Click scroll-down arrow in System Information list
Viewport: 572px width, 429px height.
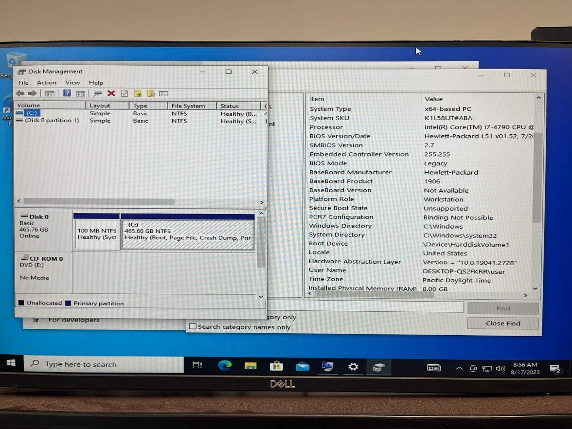click(536, 288)
